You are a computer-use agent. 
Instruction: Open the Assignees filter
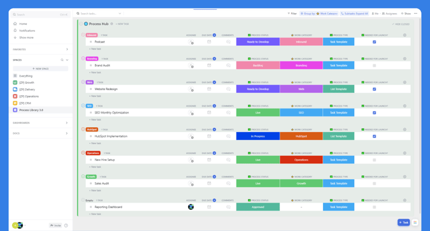coord(389,13)
